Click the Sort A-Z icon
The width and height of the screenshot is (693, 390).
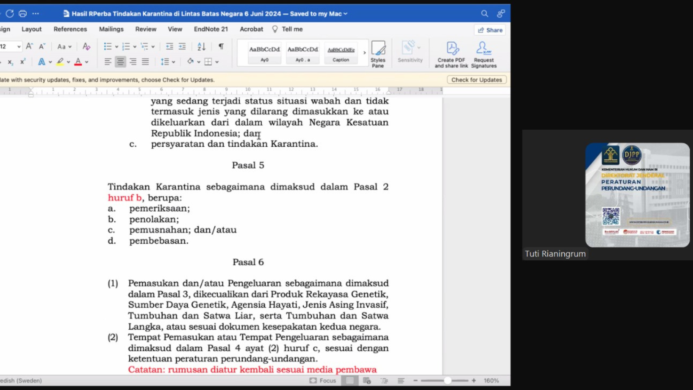click(x=201, y=46)
